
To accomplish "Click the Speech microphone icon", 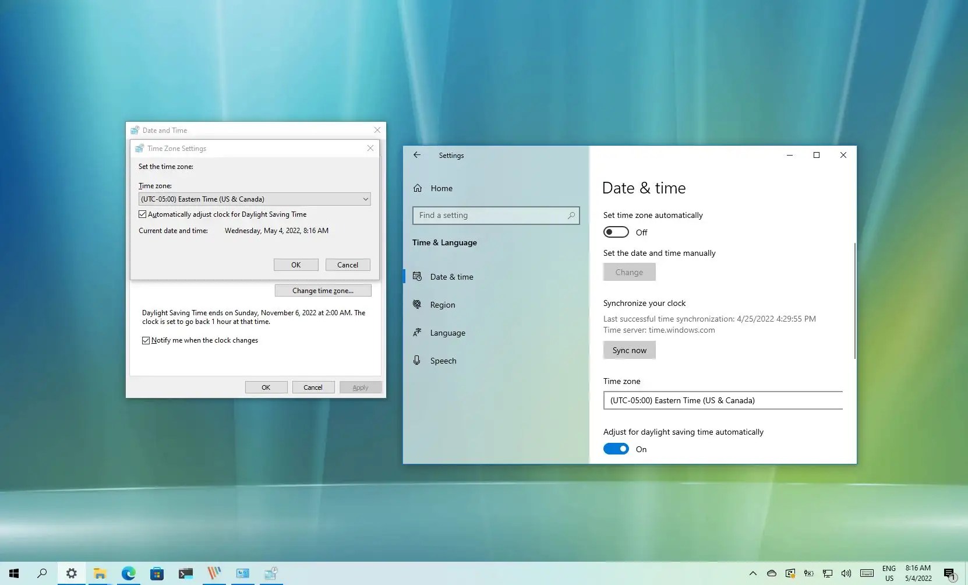I will pyautogui.click(x=417, y=360).
